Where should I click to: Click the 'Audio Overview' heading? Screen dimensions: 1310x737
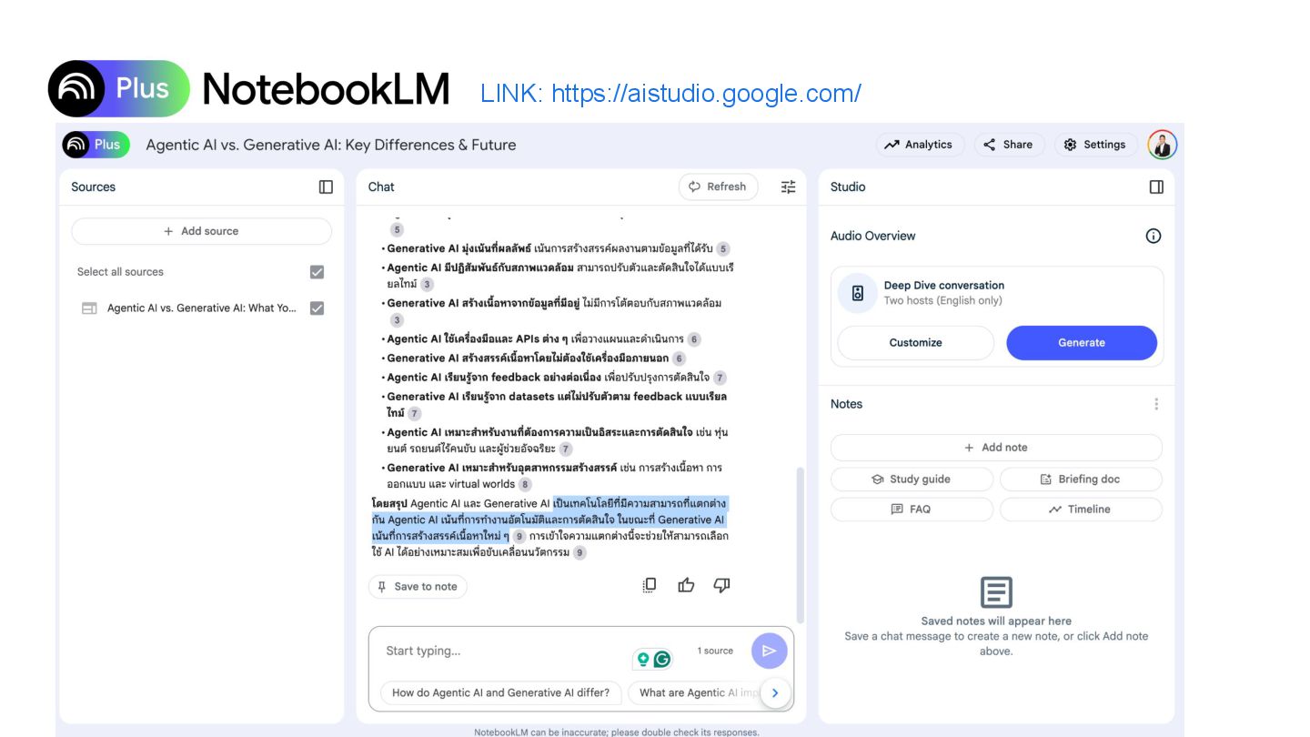(x=872, y=236)
